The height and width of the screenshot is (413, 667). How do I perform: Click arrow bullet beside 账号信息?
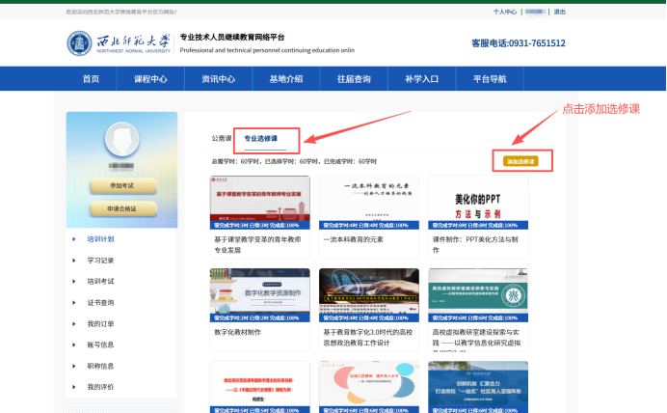(x=74, y=344)
